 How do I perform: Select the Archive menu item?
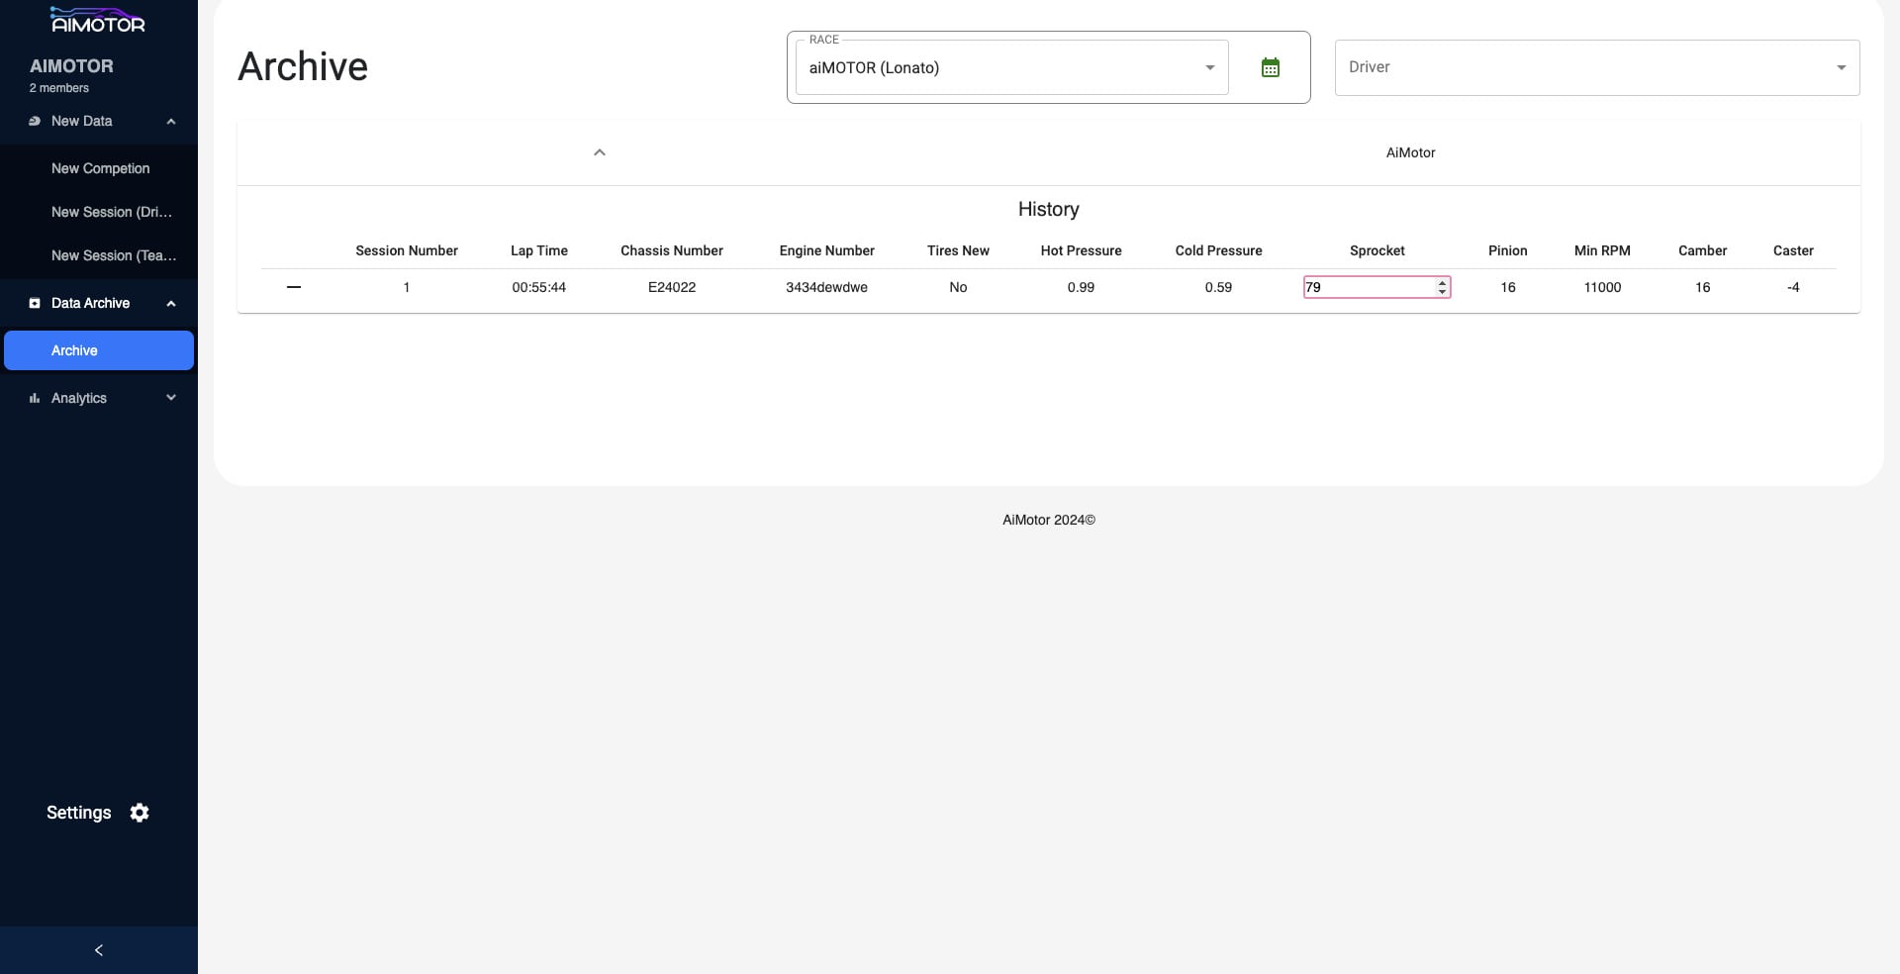pyautogui.click(x=99, y=350)
